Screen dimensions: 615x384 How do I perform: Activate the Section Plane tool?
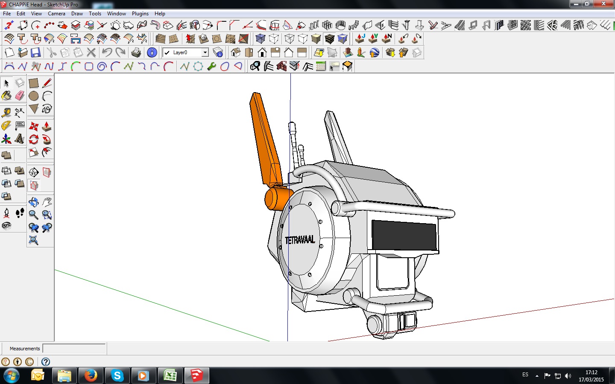click(34, 172)
